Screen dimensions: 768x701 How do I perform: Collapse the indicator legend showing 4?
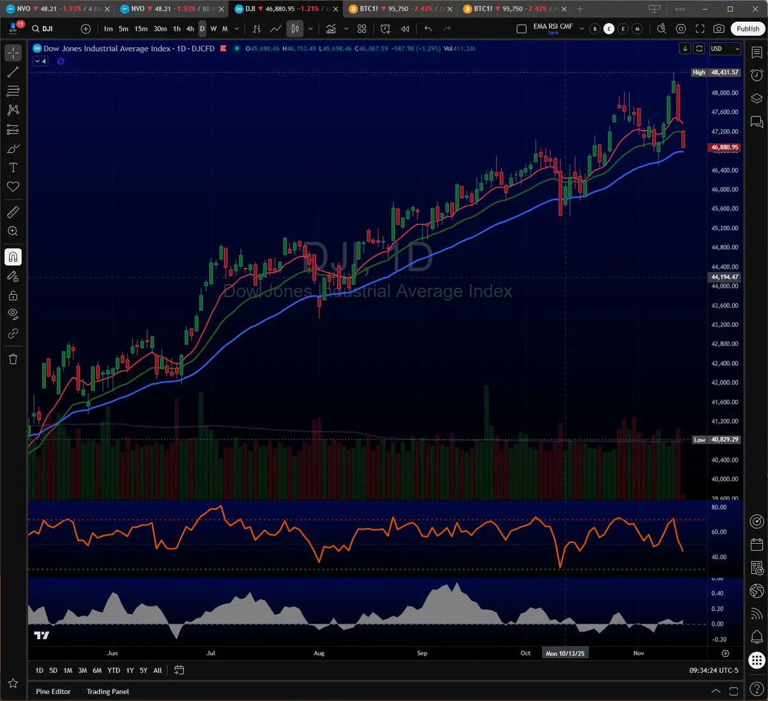coord(40,61)
